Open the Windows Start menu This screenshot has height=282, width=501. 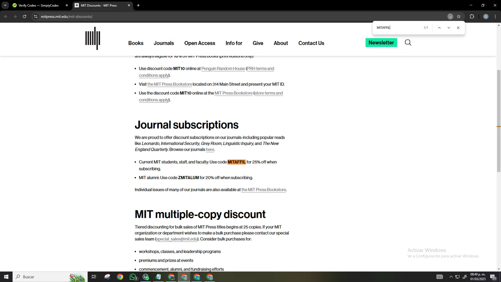pos(6,277)
